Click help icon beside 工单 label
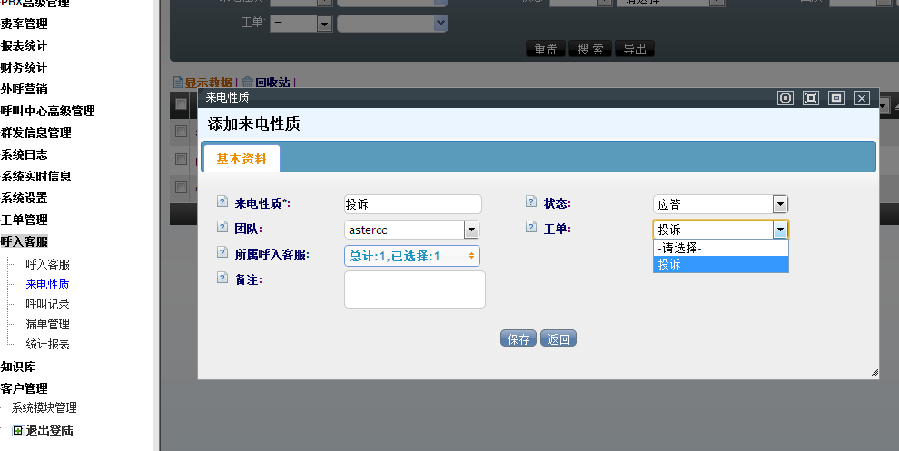 tap(531, 228)
